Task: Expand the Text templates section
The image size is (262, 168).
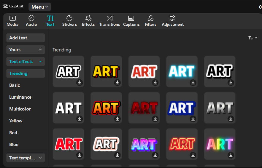Action: 26,158
